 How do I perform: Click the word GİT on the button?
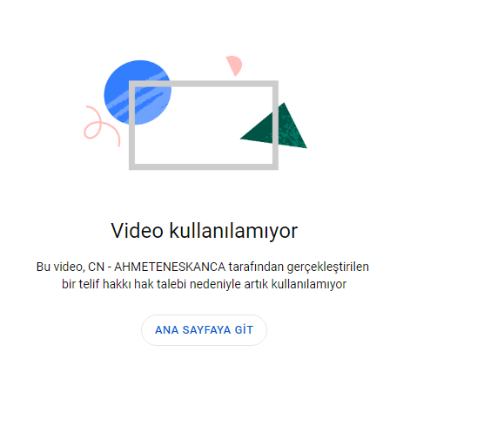(x=244, y=329)
